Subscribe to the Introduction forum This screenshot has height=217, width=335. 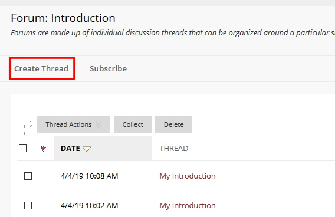coord(108,68)
